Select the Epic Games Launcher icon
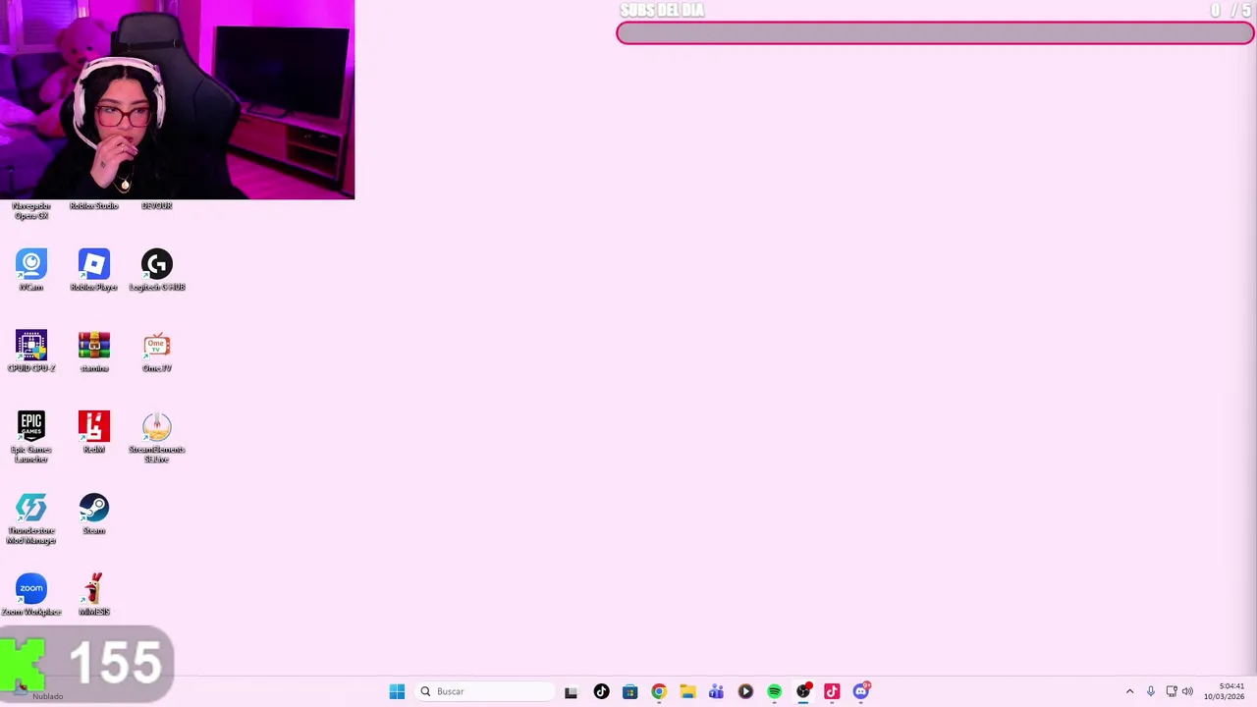This screenshot has height=707, width=1257. [x=31, y=437]
